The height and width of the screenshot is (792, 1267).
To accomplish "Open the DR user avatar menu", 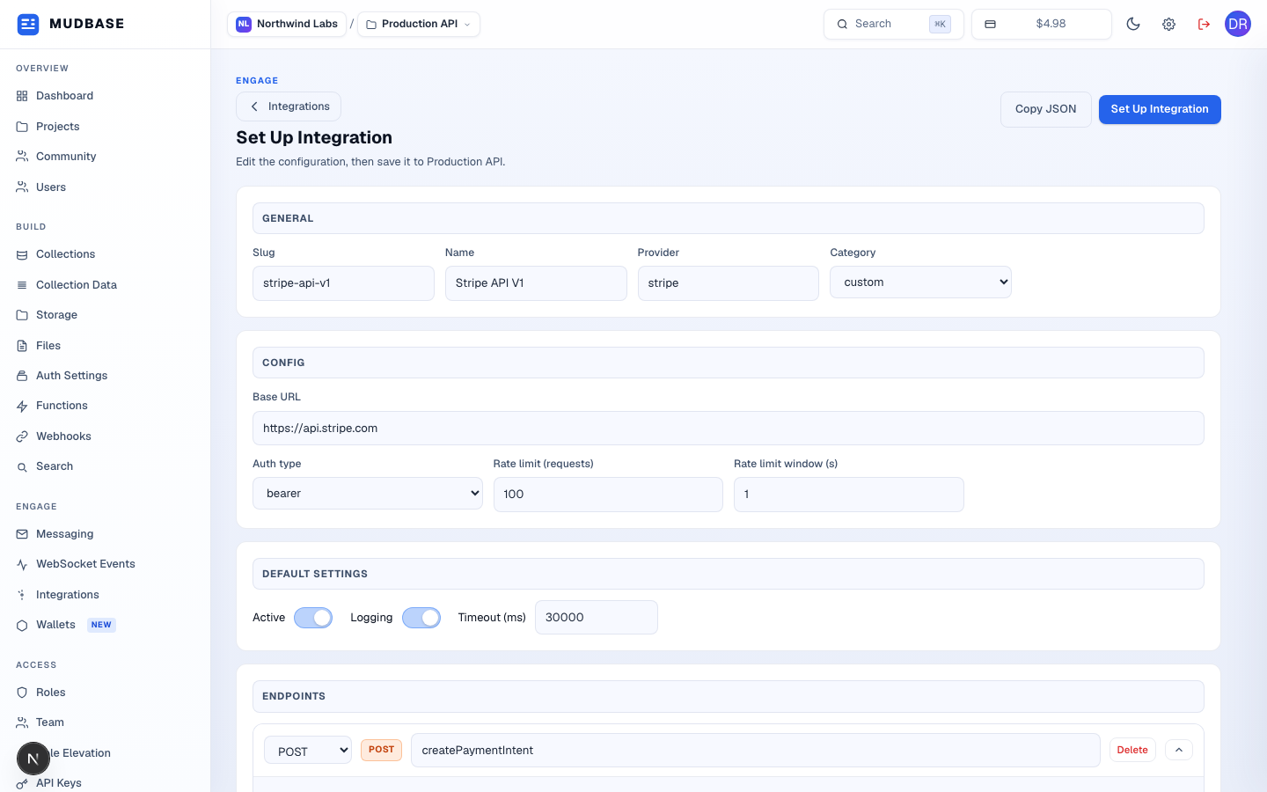I will click(1238, 24).
